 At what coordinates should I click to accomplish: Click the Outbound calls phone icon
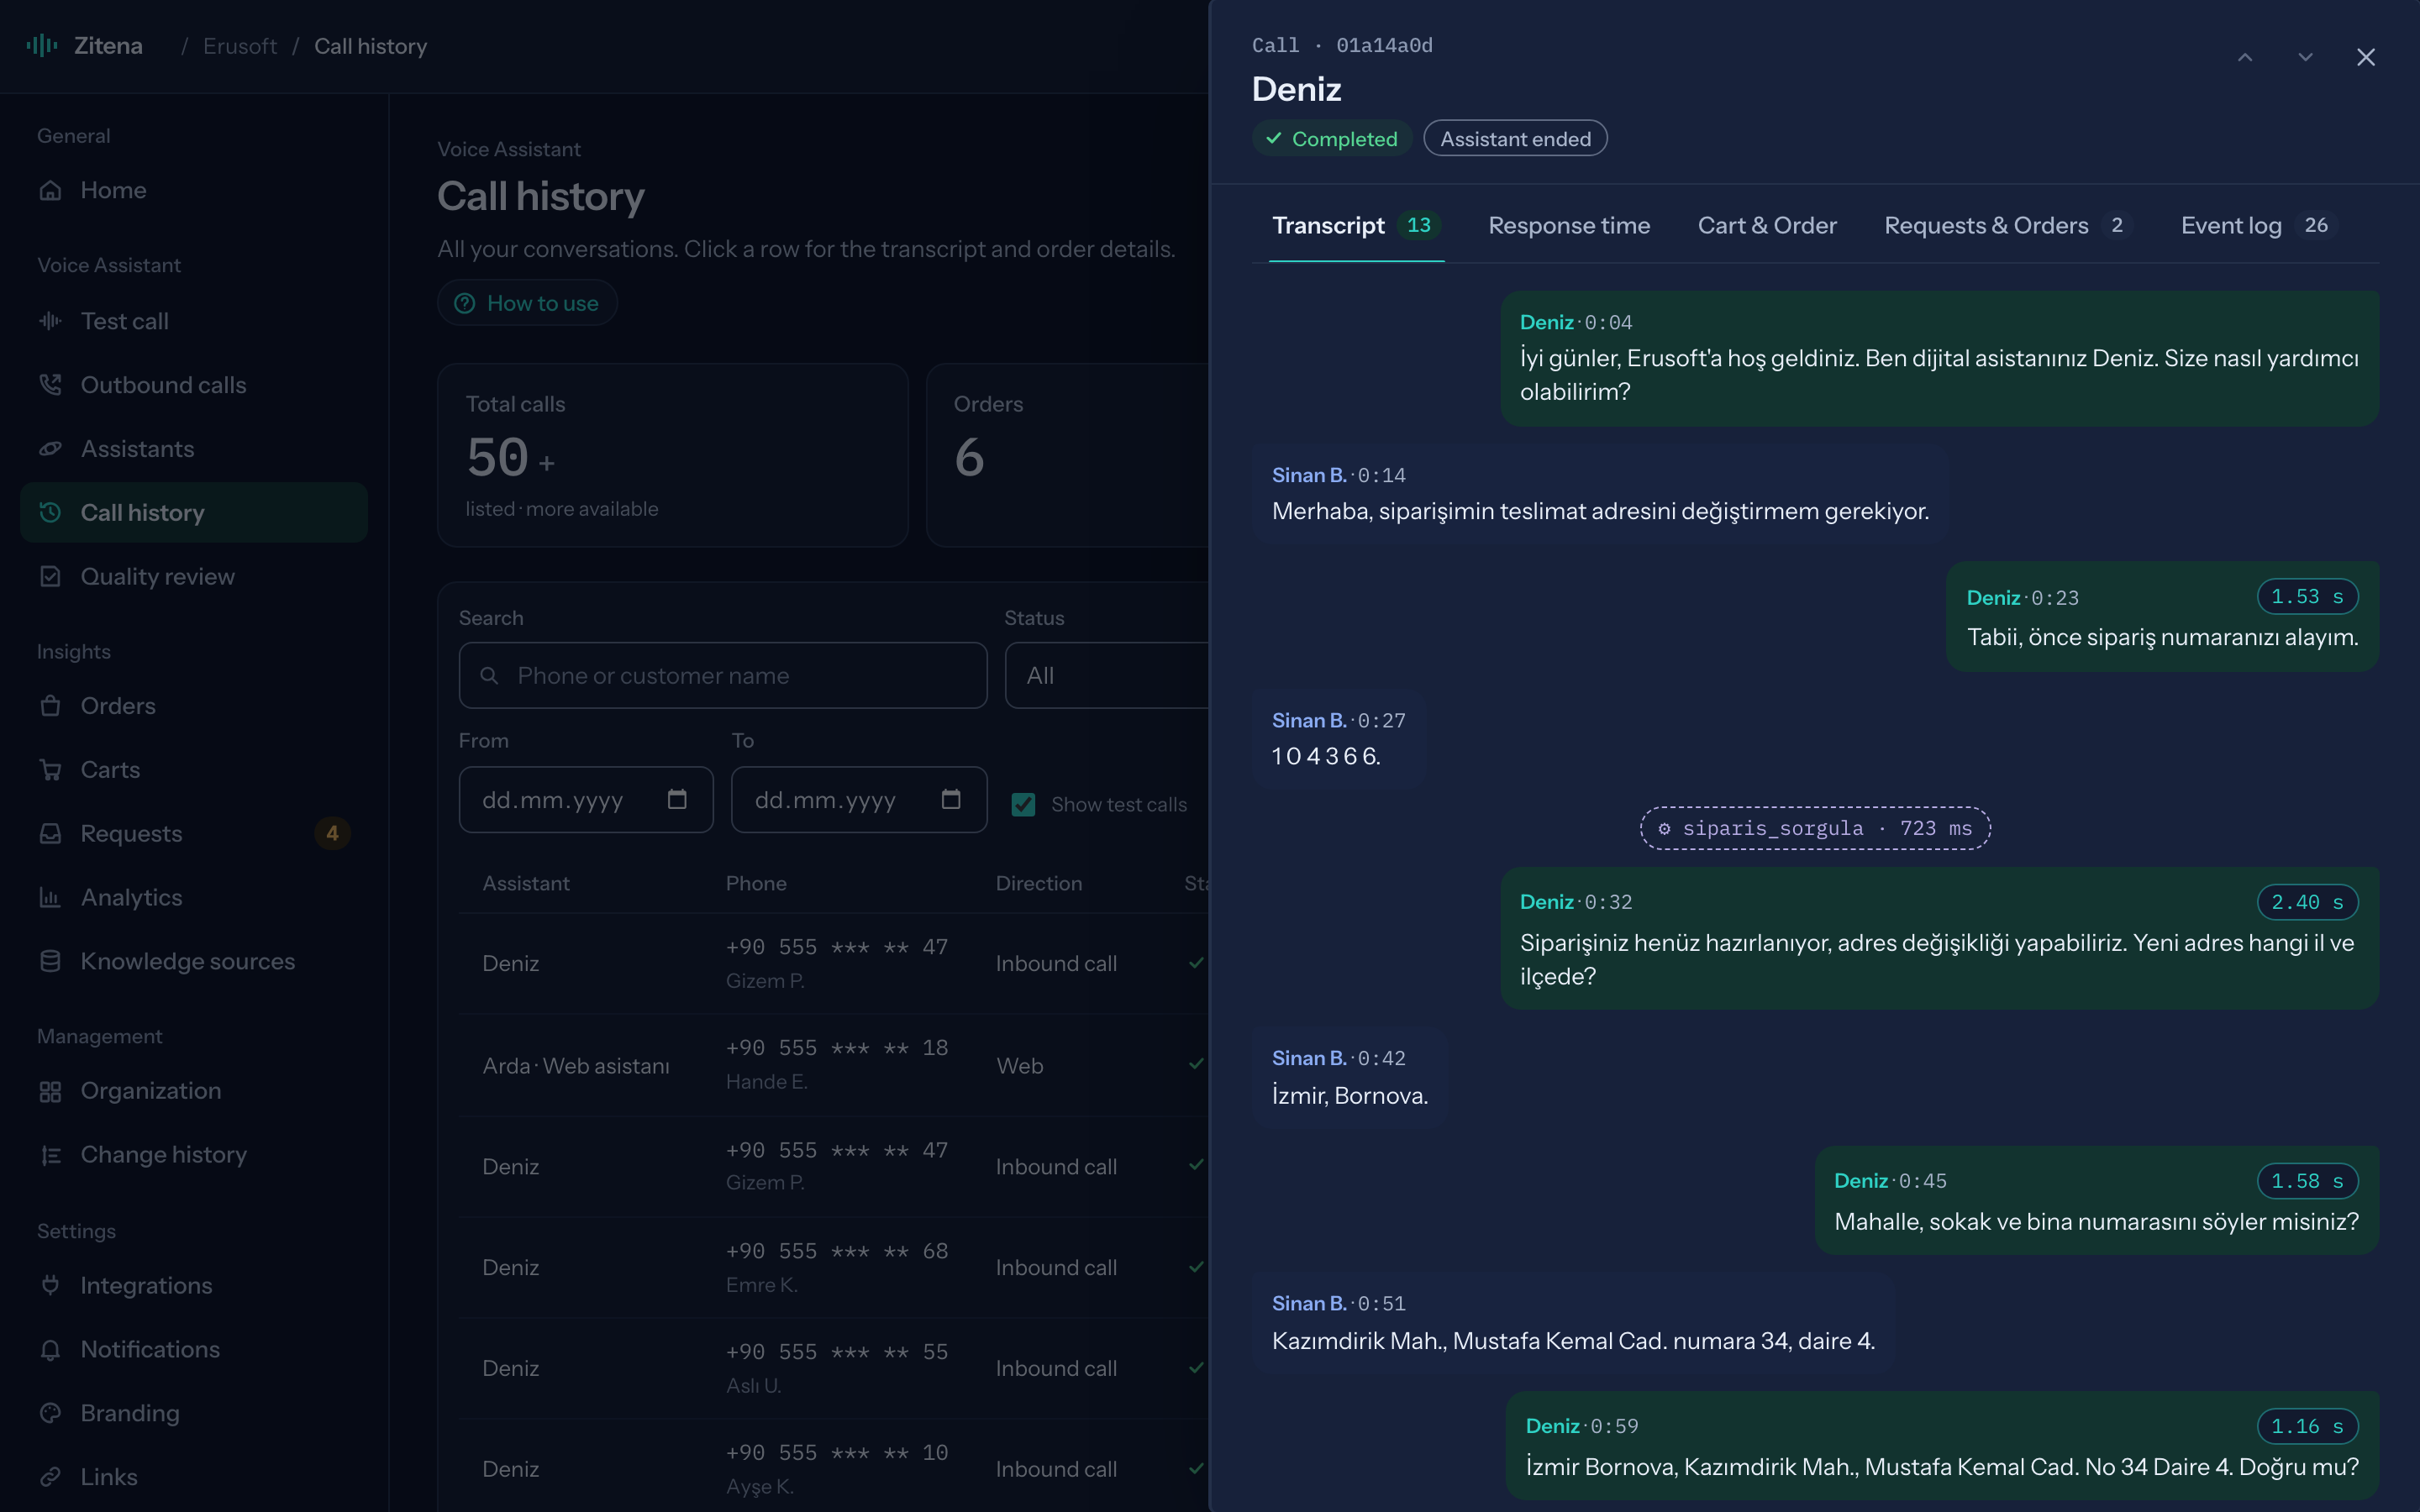(x=50, y=385)
